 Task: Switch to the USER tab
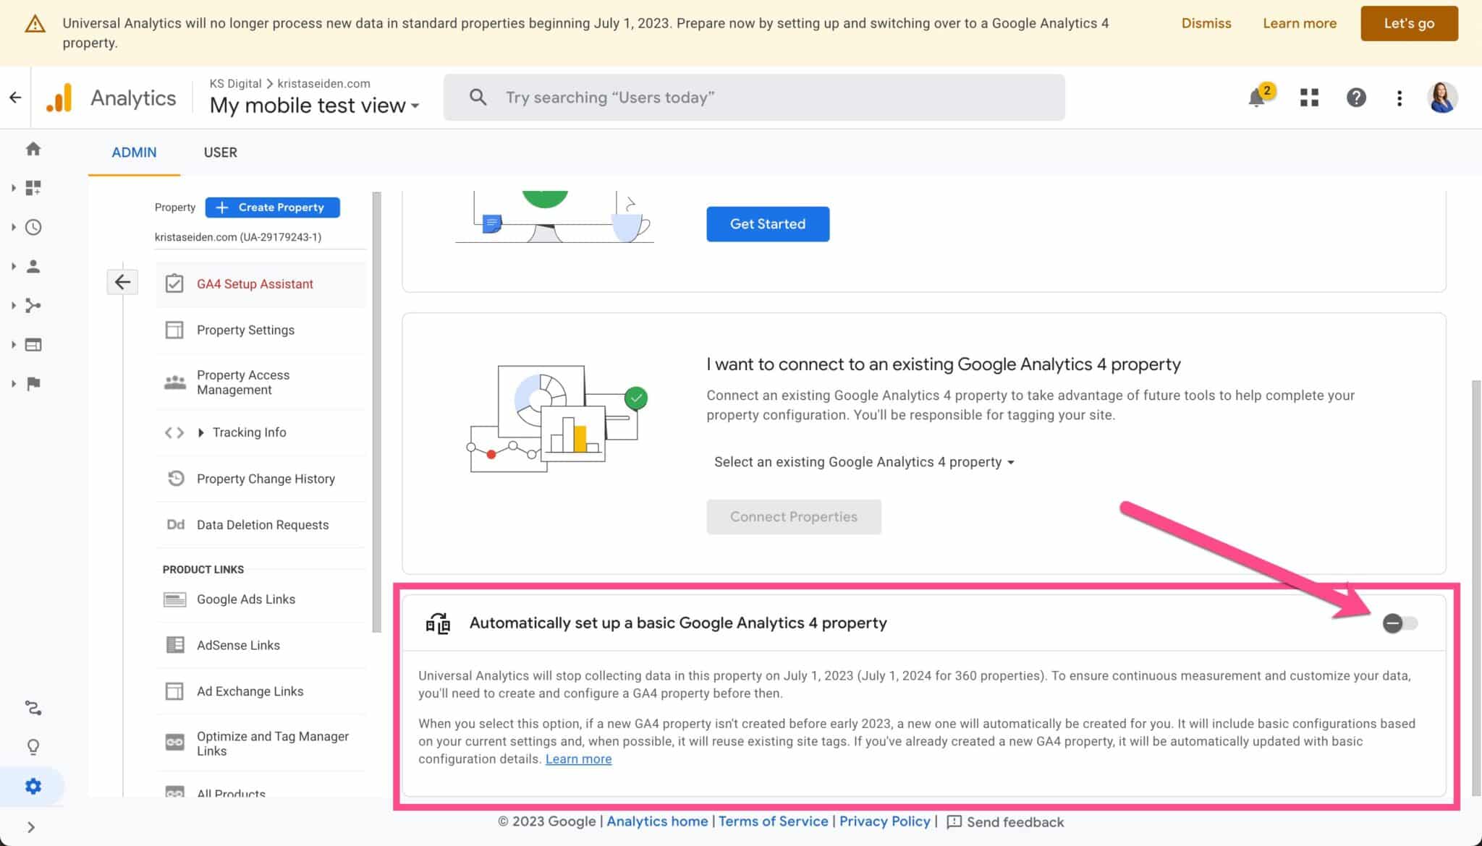[x=221, y=153]
